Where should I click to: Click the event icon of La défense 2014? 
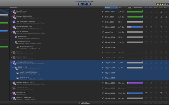16,42
